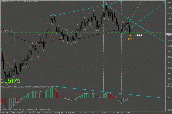Select the white "180:3" label

pyautogui.click(x=139, y=35)
